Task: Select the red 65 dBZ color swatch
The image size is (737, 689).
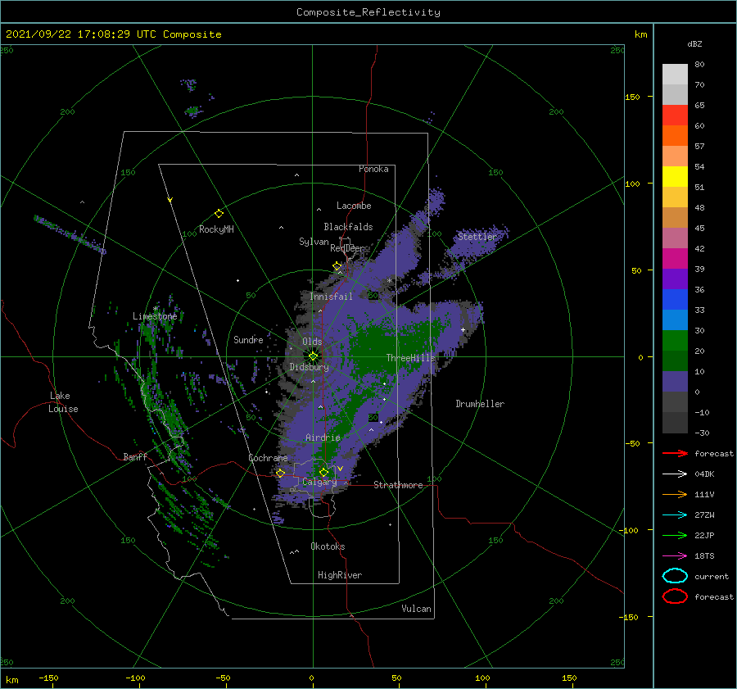Action: 675,116
